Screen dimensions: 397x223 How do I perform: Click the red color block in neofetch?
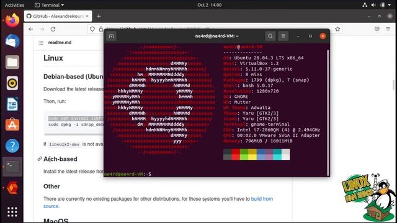[x=236, y=154]
